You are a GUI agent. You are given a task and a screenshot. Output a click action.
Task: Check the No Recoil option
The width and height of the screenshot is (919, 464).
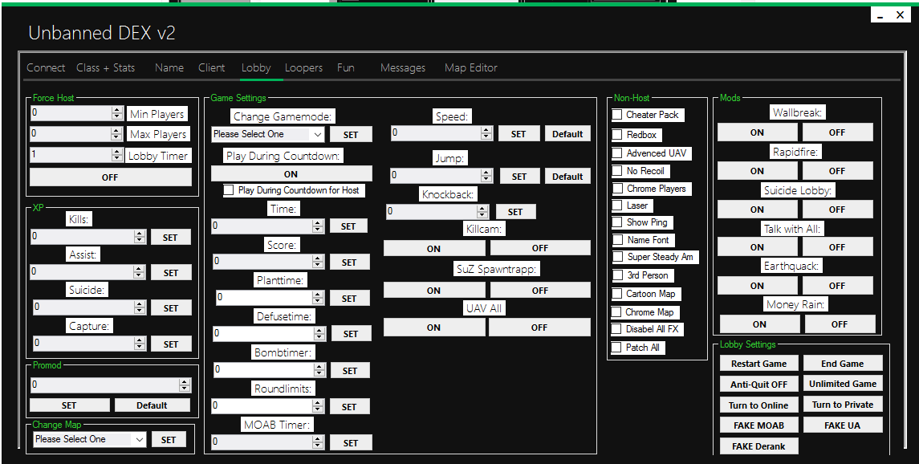tap(617, 171)
